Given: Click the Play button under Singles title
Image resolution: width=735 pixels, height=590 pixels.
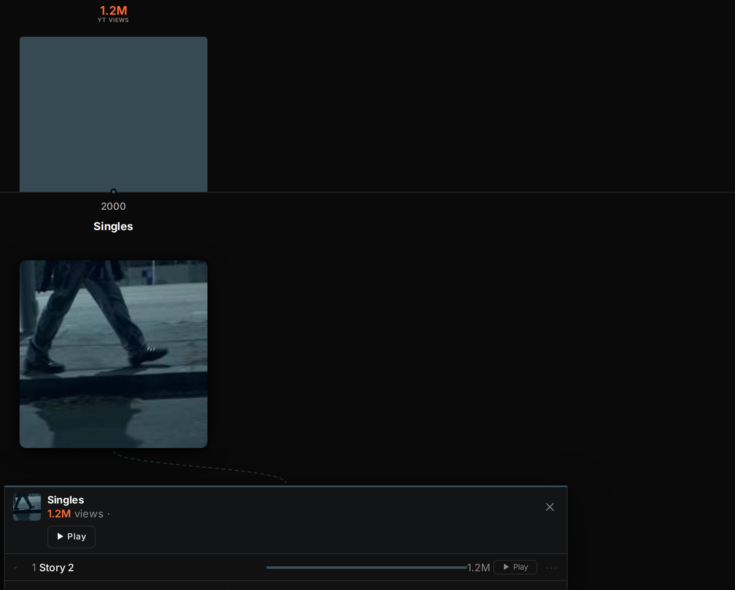Looking at the screenshot, I should pyautogui.click(x=71, y=537).
